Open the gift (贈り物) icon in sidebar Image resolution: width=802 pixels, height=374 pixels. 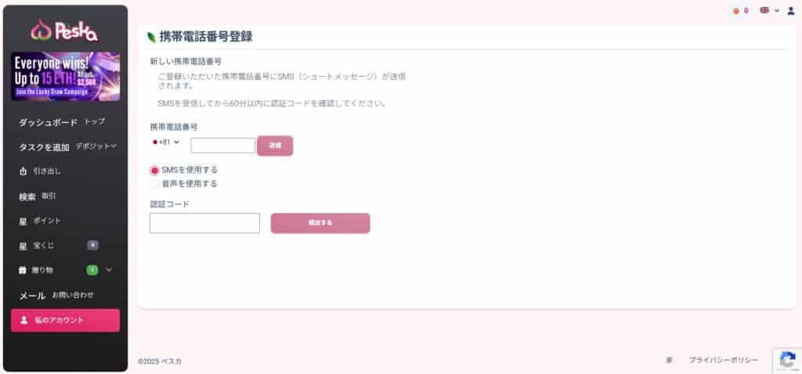point(23,270)
